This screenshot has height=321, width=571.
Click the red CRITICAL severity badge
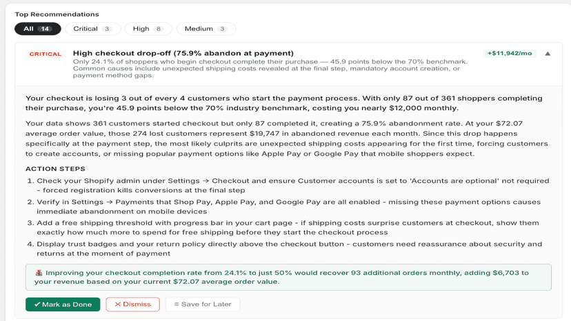[46, 54]
